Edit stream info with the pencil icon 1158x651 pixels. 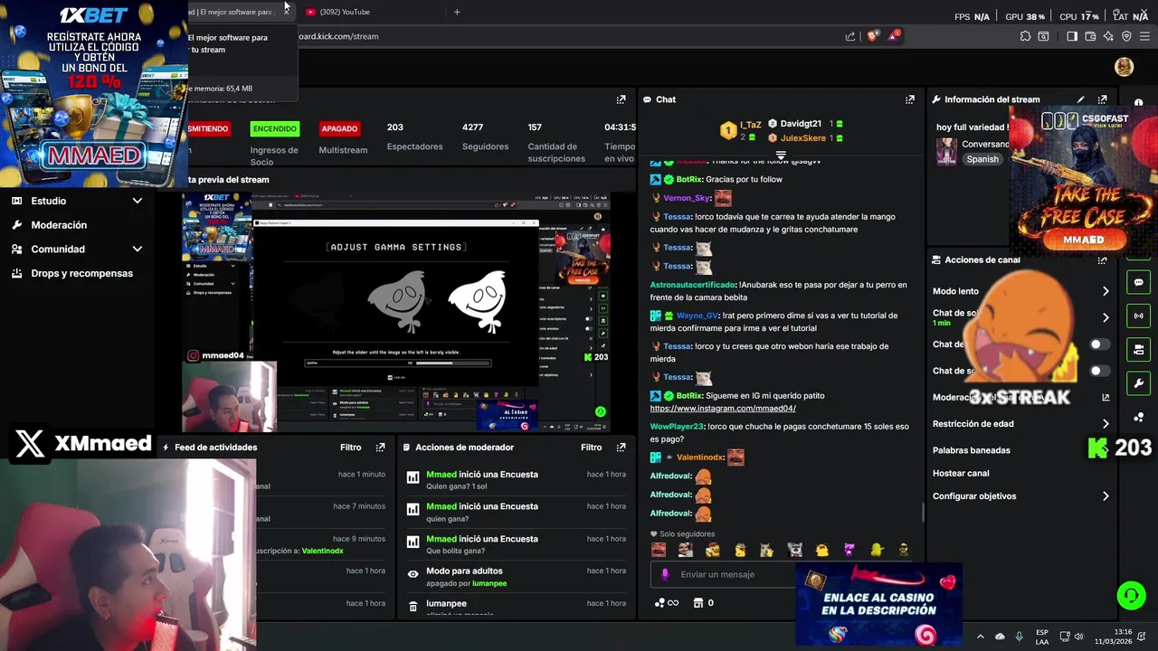click(1081, 99)
